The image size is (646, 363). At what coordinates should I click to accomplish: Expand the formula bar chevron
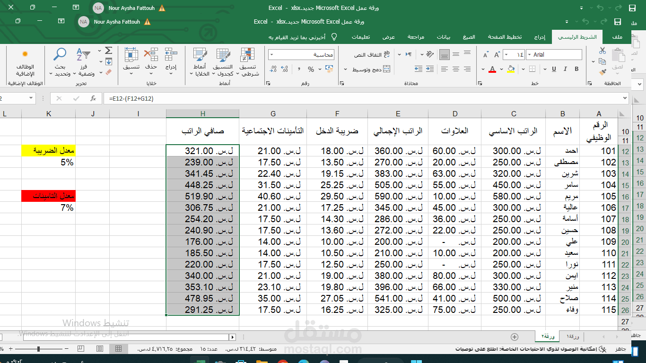pos(625,98)
